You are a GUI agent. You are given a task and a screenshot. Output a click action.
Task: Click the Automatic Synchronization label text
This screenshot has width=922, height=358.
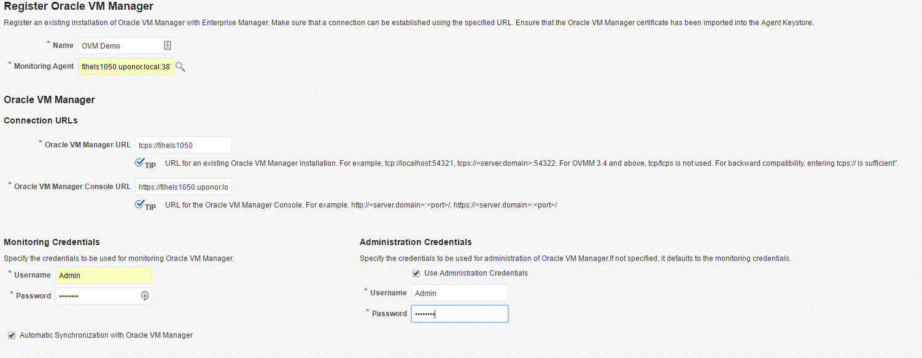click(106, 335)
